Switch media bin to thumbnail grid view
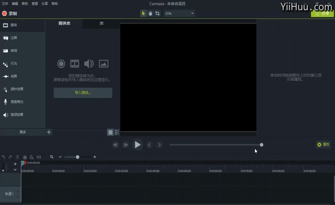The image size is (335, 205). [x=110, y=132]
